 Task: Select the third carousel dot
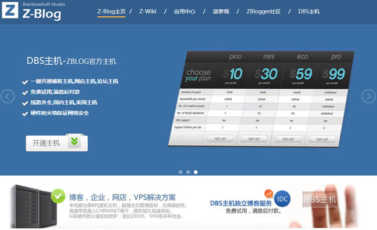pos(195,172)
